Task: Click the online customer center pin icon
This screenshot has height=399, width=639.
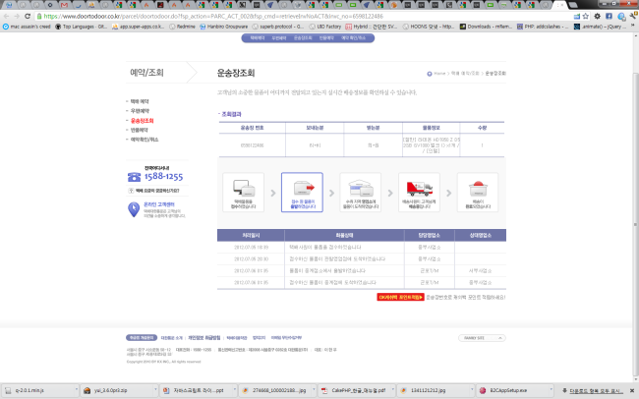Action: click(x=134, y=207)
